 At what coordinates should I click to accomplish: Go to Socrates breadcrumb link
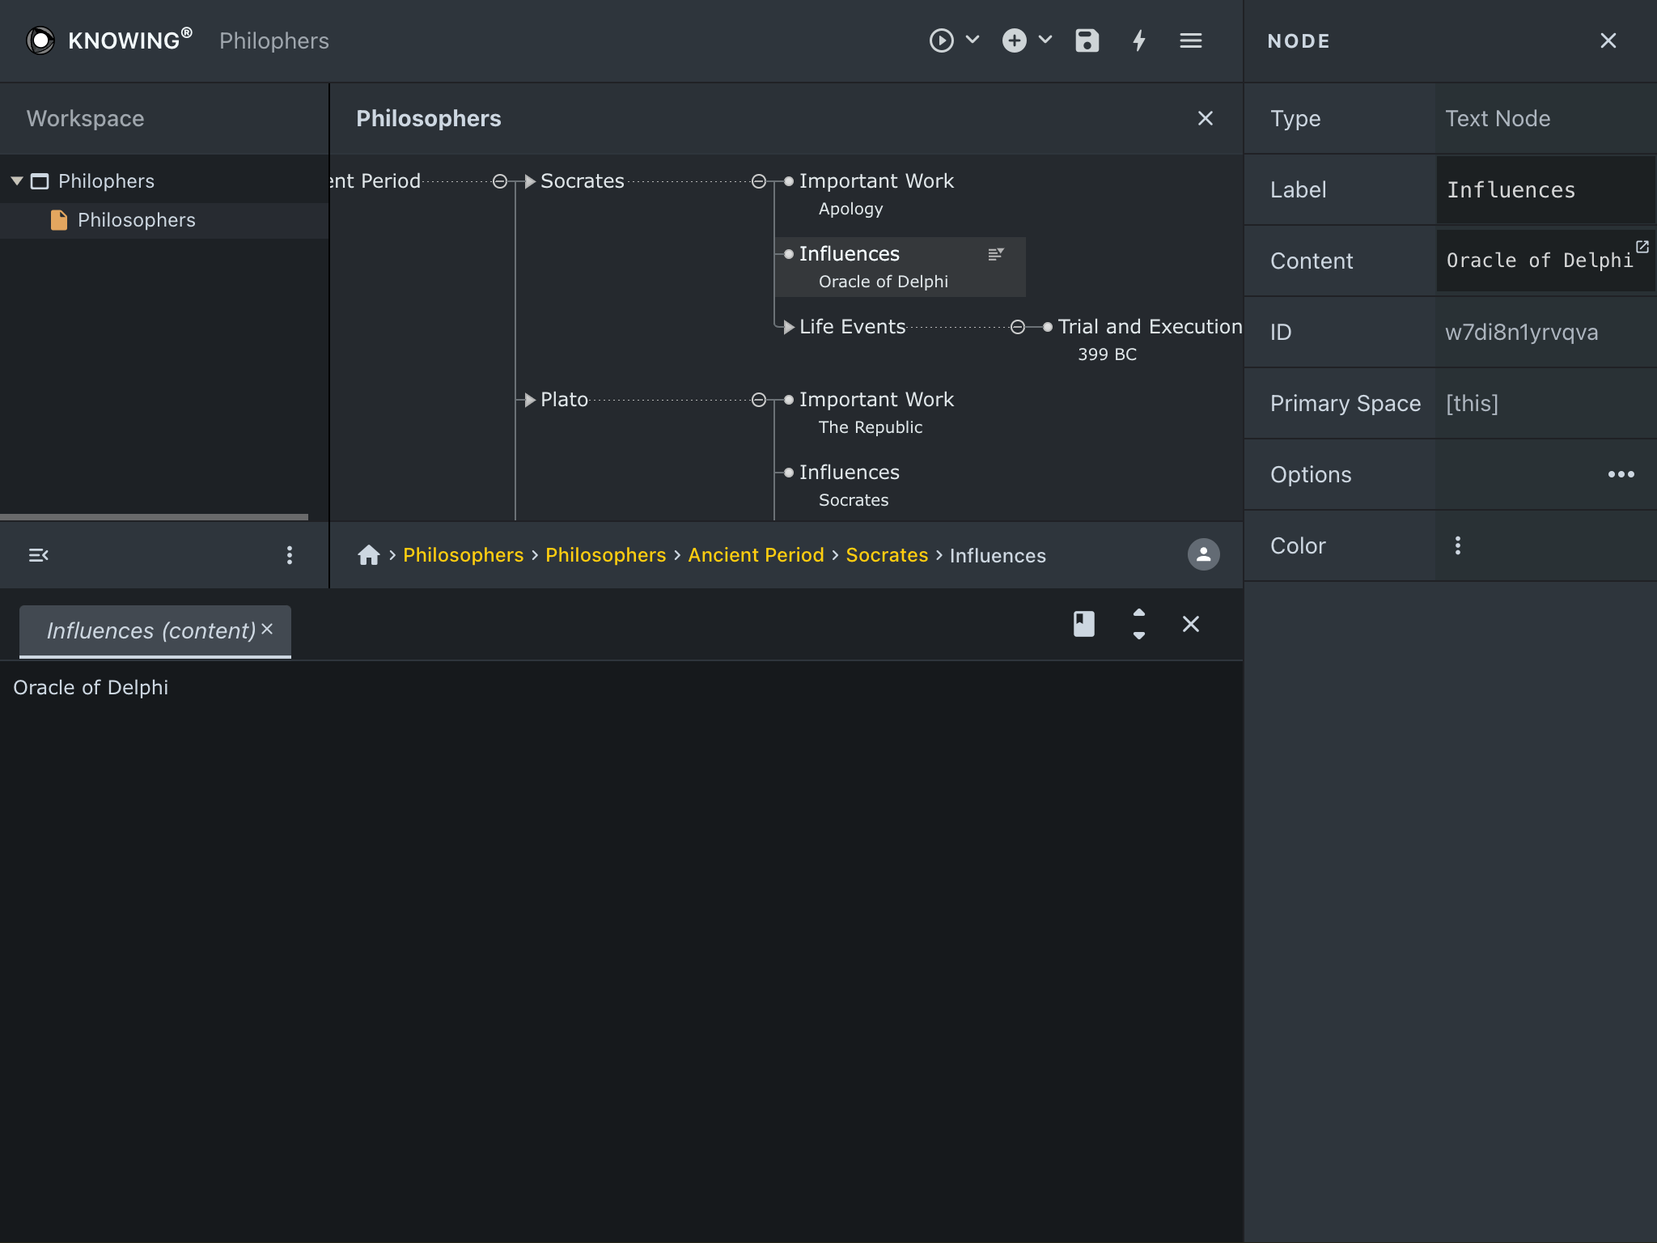coord(887,555)
